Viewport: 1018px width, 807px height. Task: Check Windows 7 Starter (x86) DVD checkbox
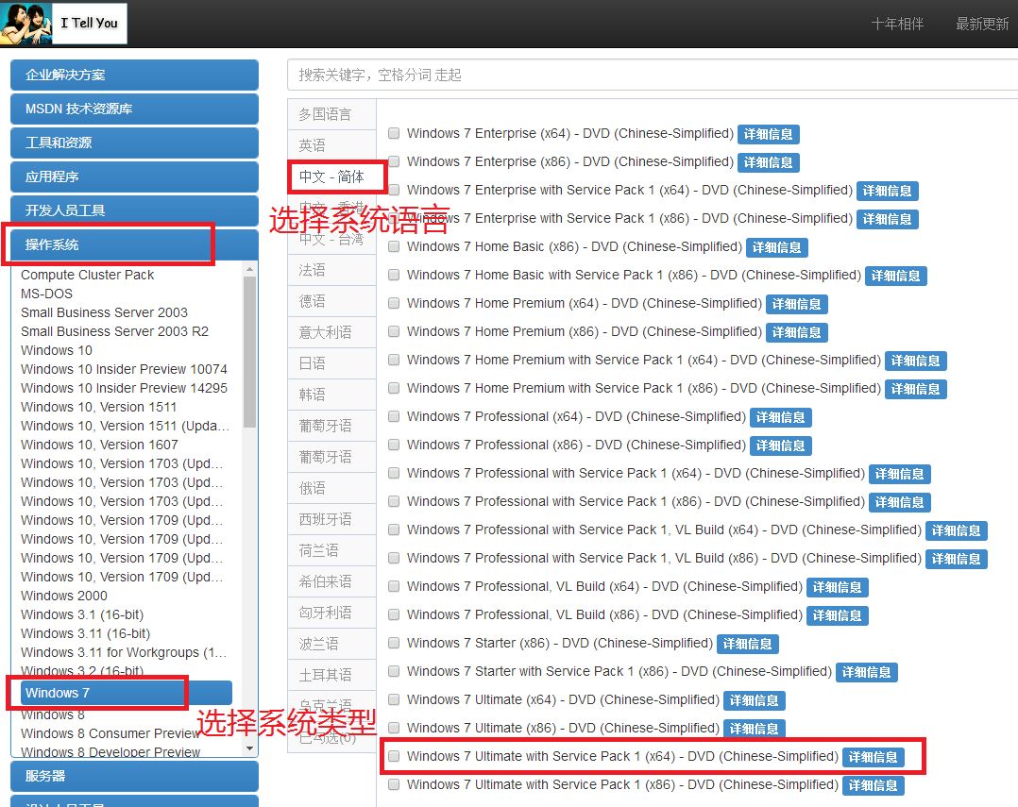click(x=394, y=643)
